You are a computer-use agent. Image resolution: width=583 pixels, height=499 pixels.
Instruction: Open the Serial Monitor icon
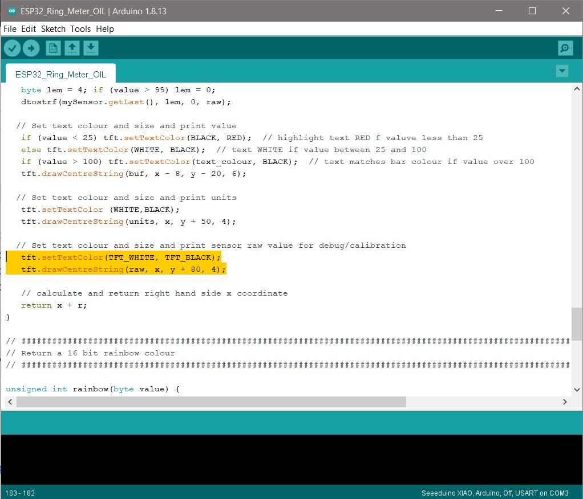click(x=565, y=48)
